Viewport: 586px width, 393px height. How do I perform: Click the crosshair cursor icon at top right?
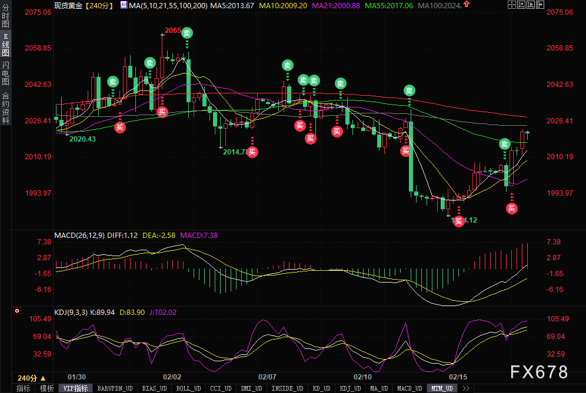click(x=512, y=5)
